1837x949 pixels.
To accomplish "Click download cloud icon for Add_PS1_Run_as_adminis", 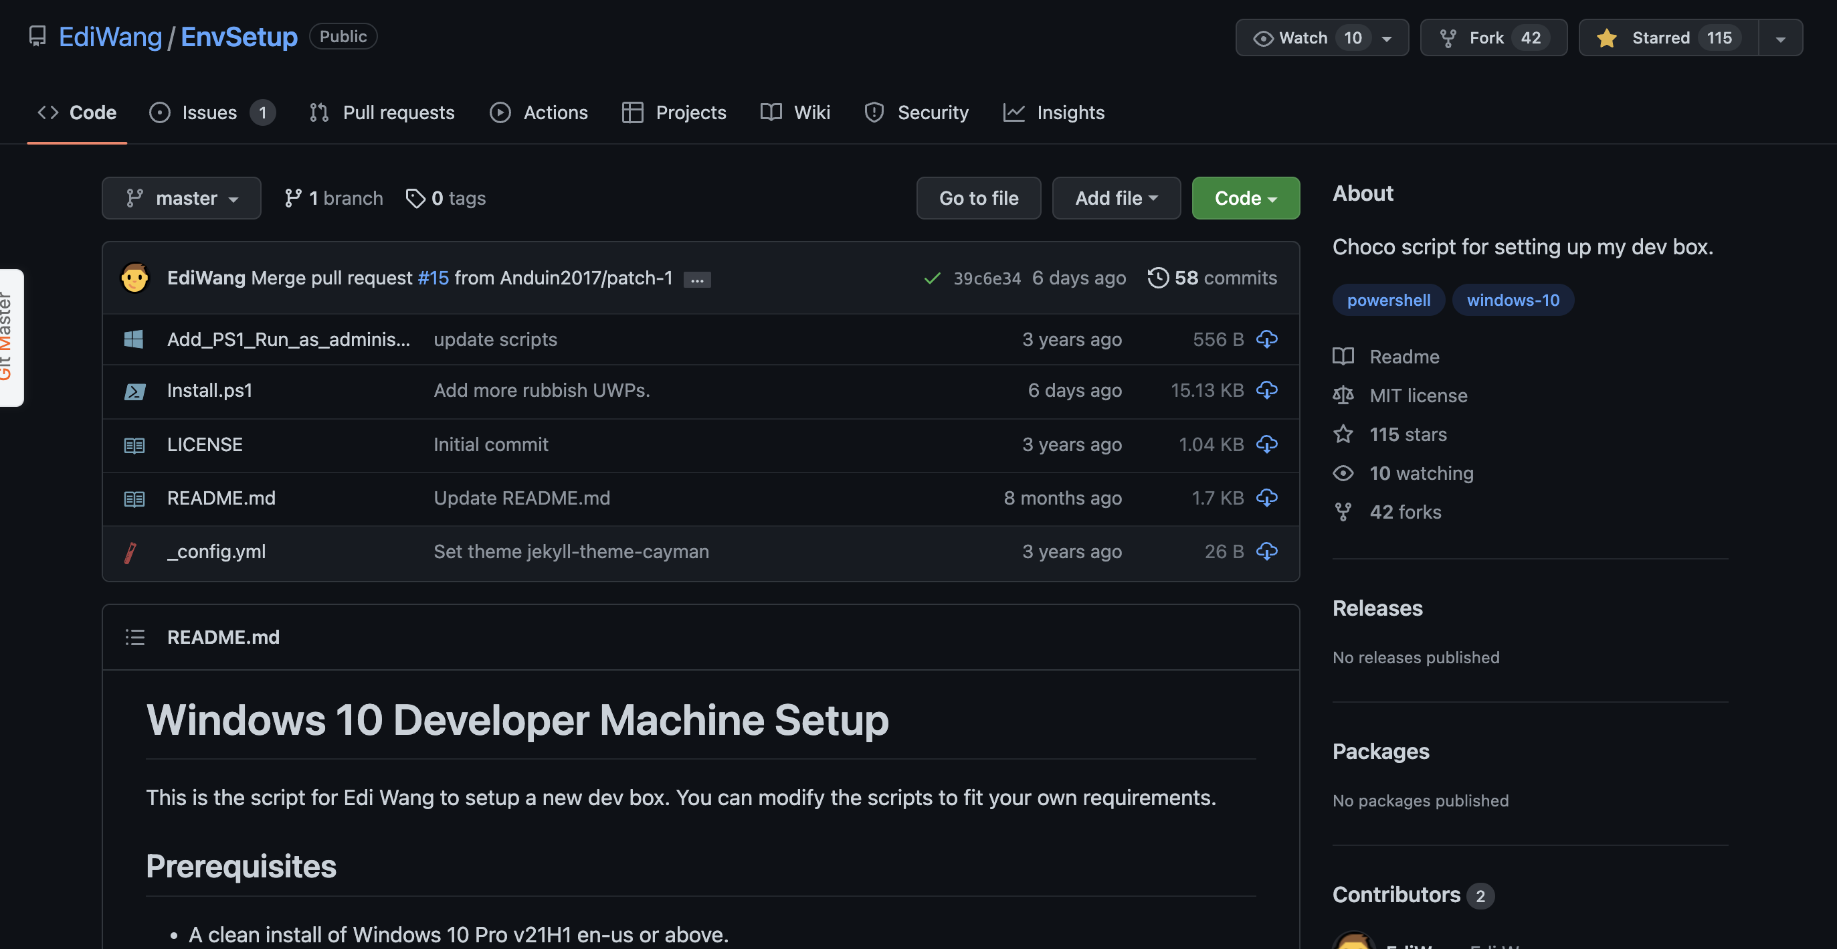I will [x=1266, y=339].
